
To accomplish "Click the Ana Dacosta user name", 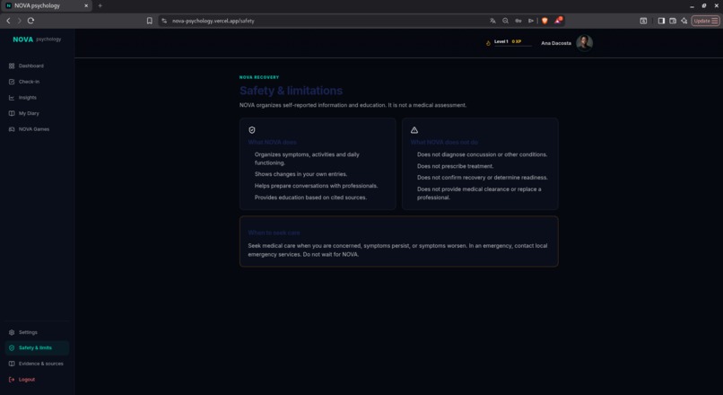I will coord(556,43).
